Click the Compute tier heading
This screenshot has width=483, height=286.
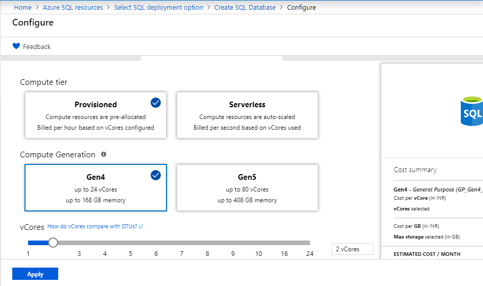pyautogui.click(x=44, y=82)
